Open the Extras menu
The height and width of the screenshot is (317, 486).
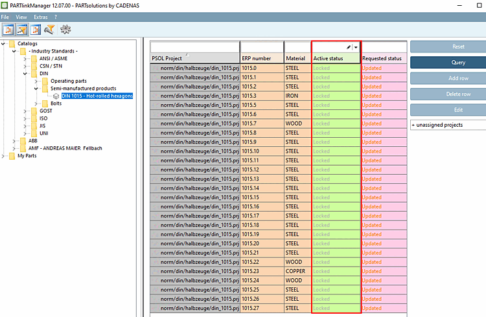point(40,17)
